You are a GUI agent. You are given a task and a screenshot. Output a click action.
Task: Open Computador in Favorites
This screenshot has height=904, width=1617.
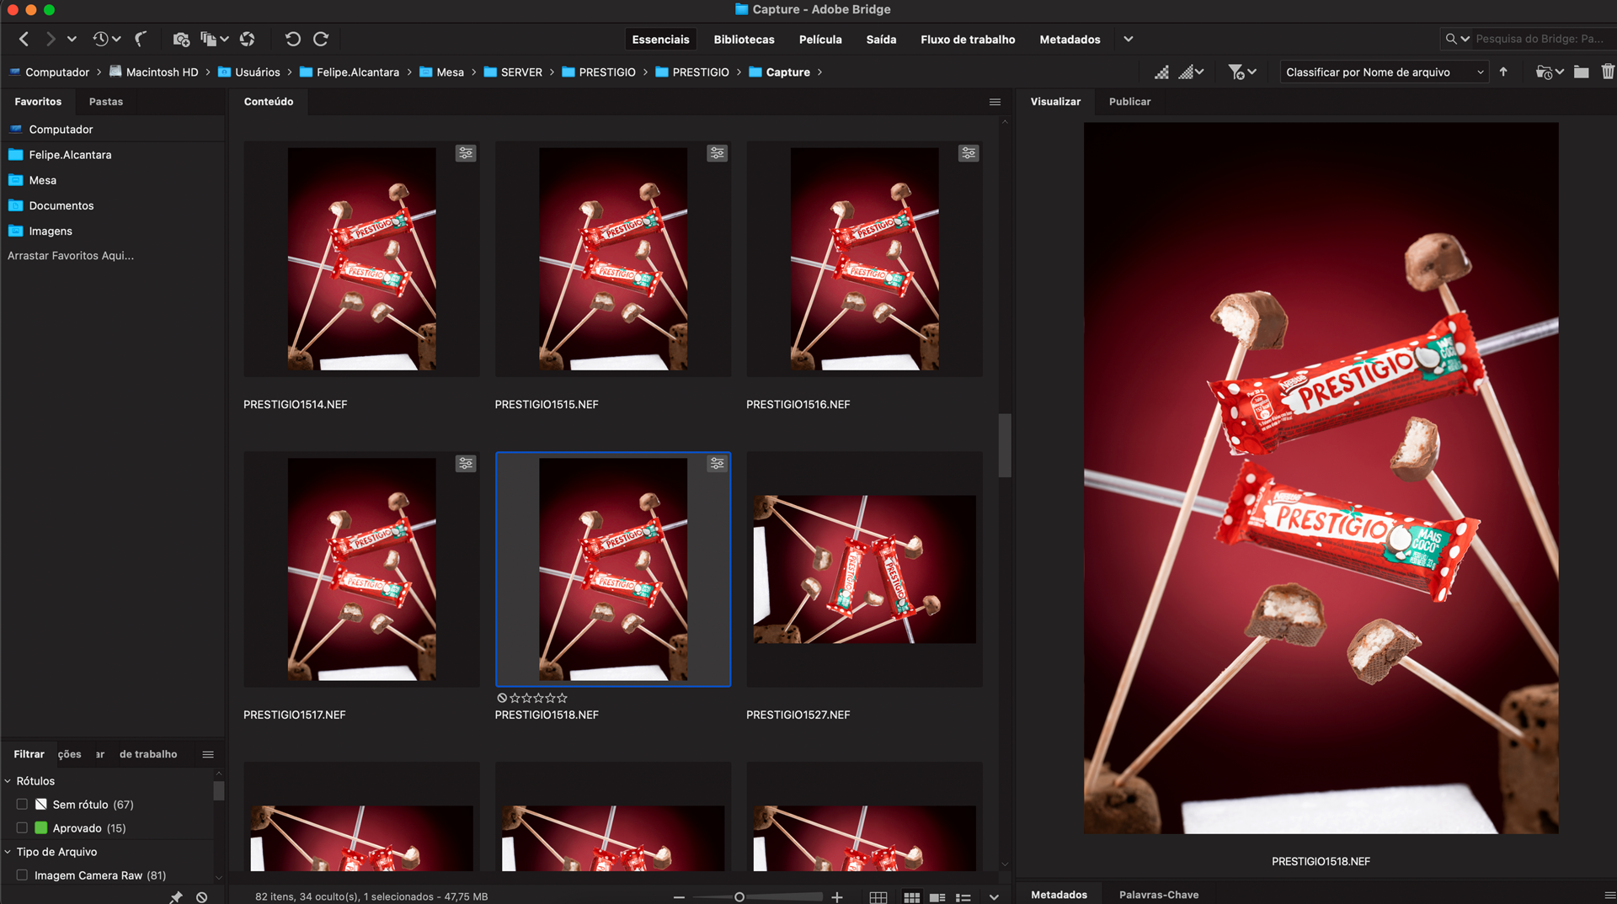[x=61, y=130]
